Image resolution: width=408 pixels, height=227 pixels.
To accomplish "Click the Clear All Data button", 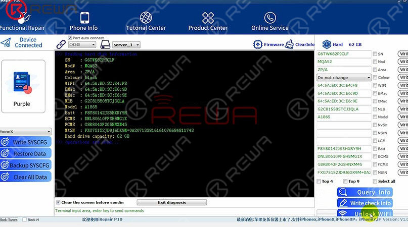I will point(25,177).
